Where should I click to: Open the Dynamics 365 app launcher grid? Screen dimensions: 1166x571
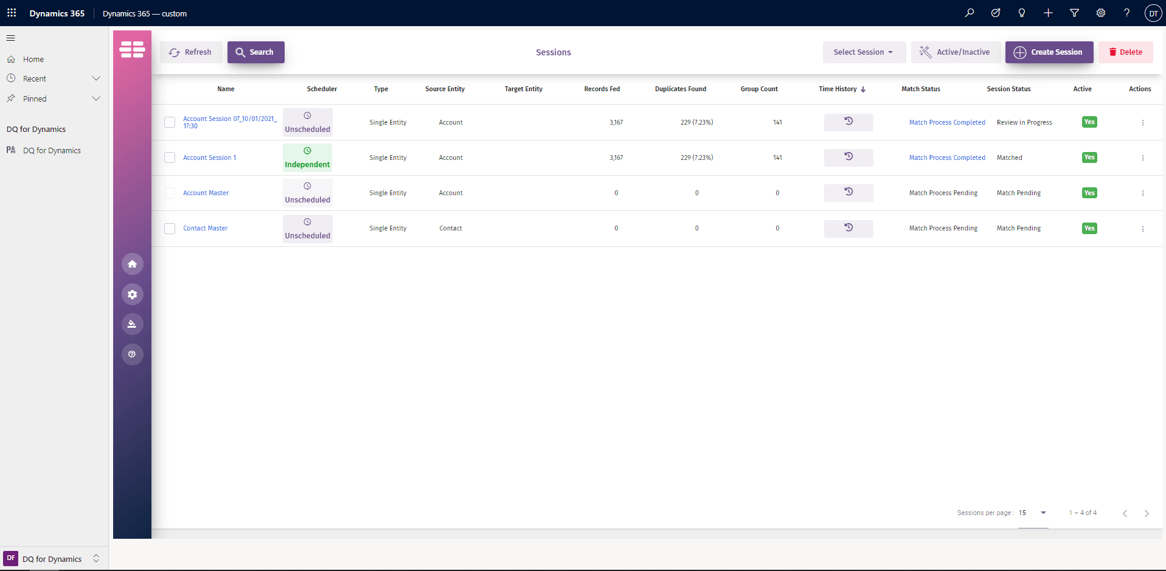12,13
